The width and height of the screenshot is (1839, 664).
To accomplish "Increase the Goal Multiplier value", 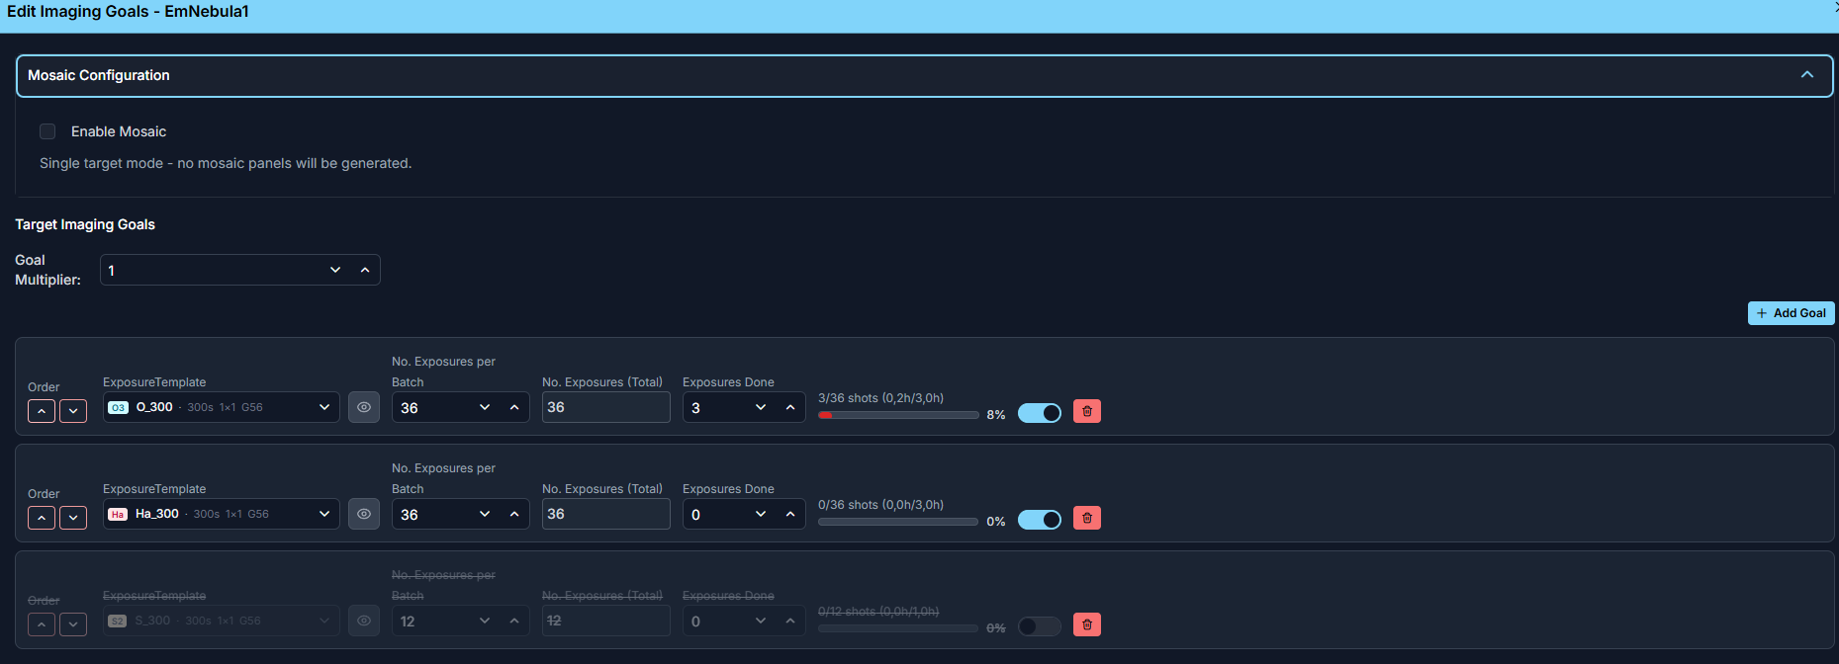I will coord(365,270).
